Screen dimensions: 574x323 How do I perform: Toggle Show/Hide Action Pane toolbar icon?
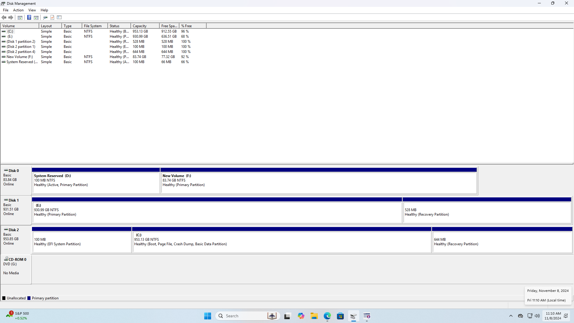click(x=36, y=17)
